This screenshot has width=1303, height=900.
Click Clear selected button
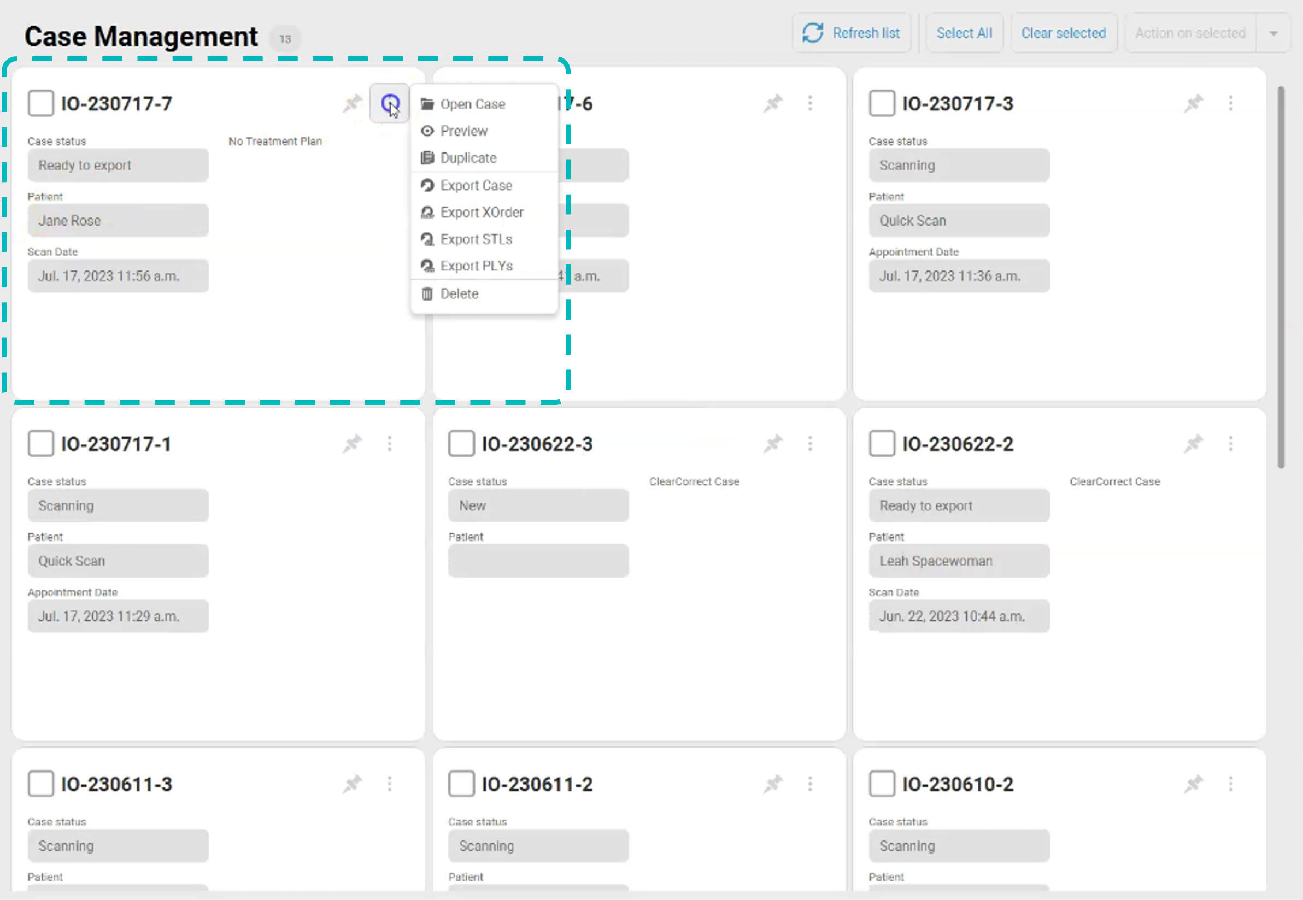(1063, 33)
